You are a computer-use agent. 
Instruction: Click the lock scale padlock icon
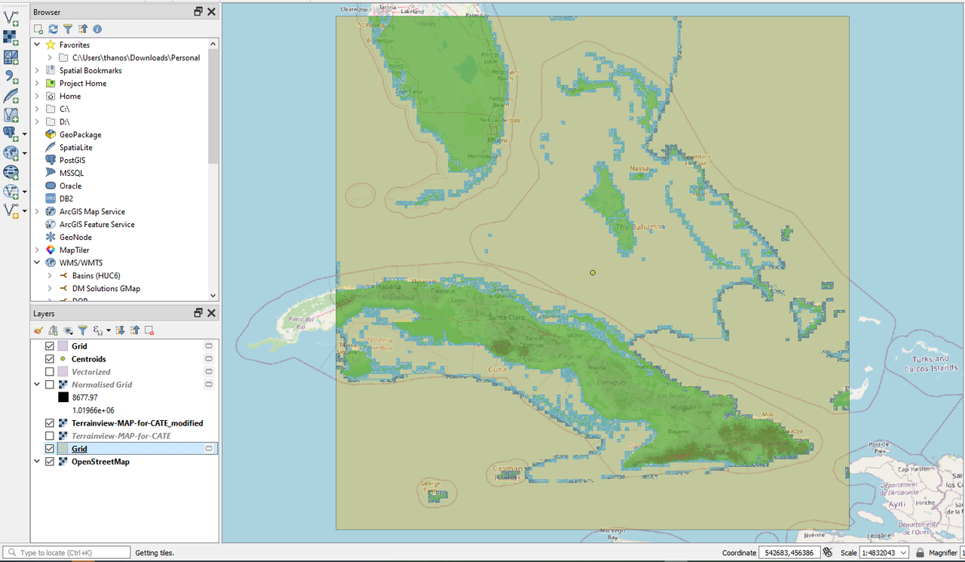(x=920, y=553)
